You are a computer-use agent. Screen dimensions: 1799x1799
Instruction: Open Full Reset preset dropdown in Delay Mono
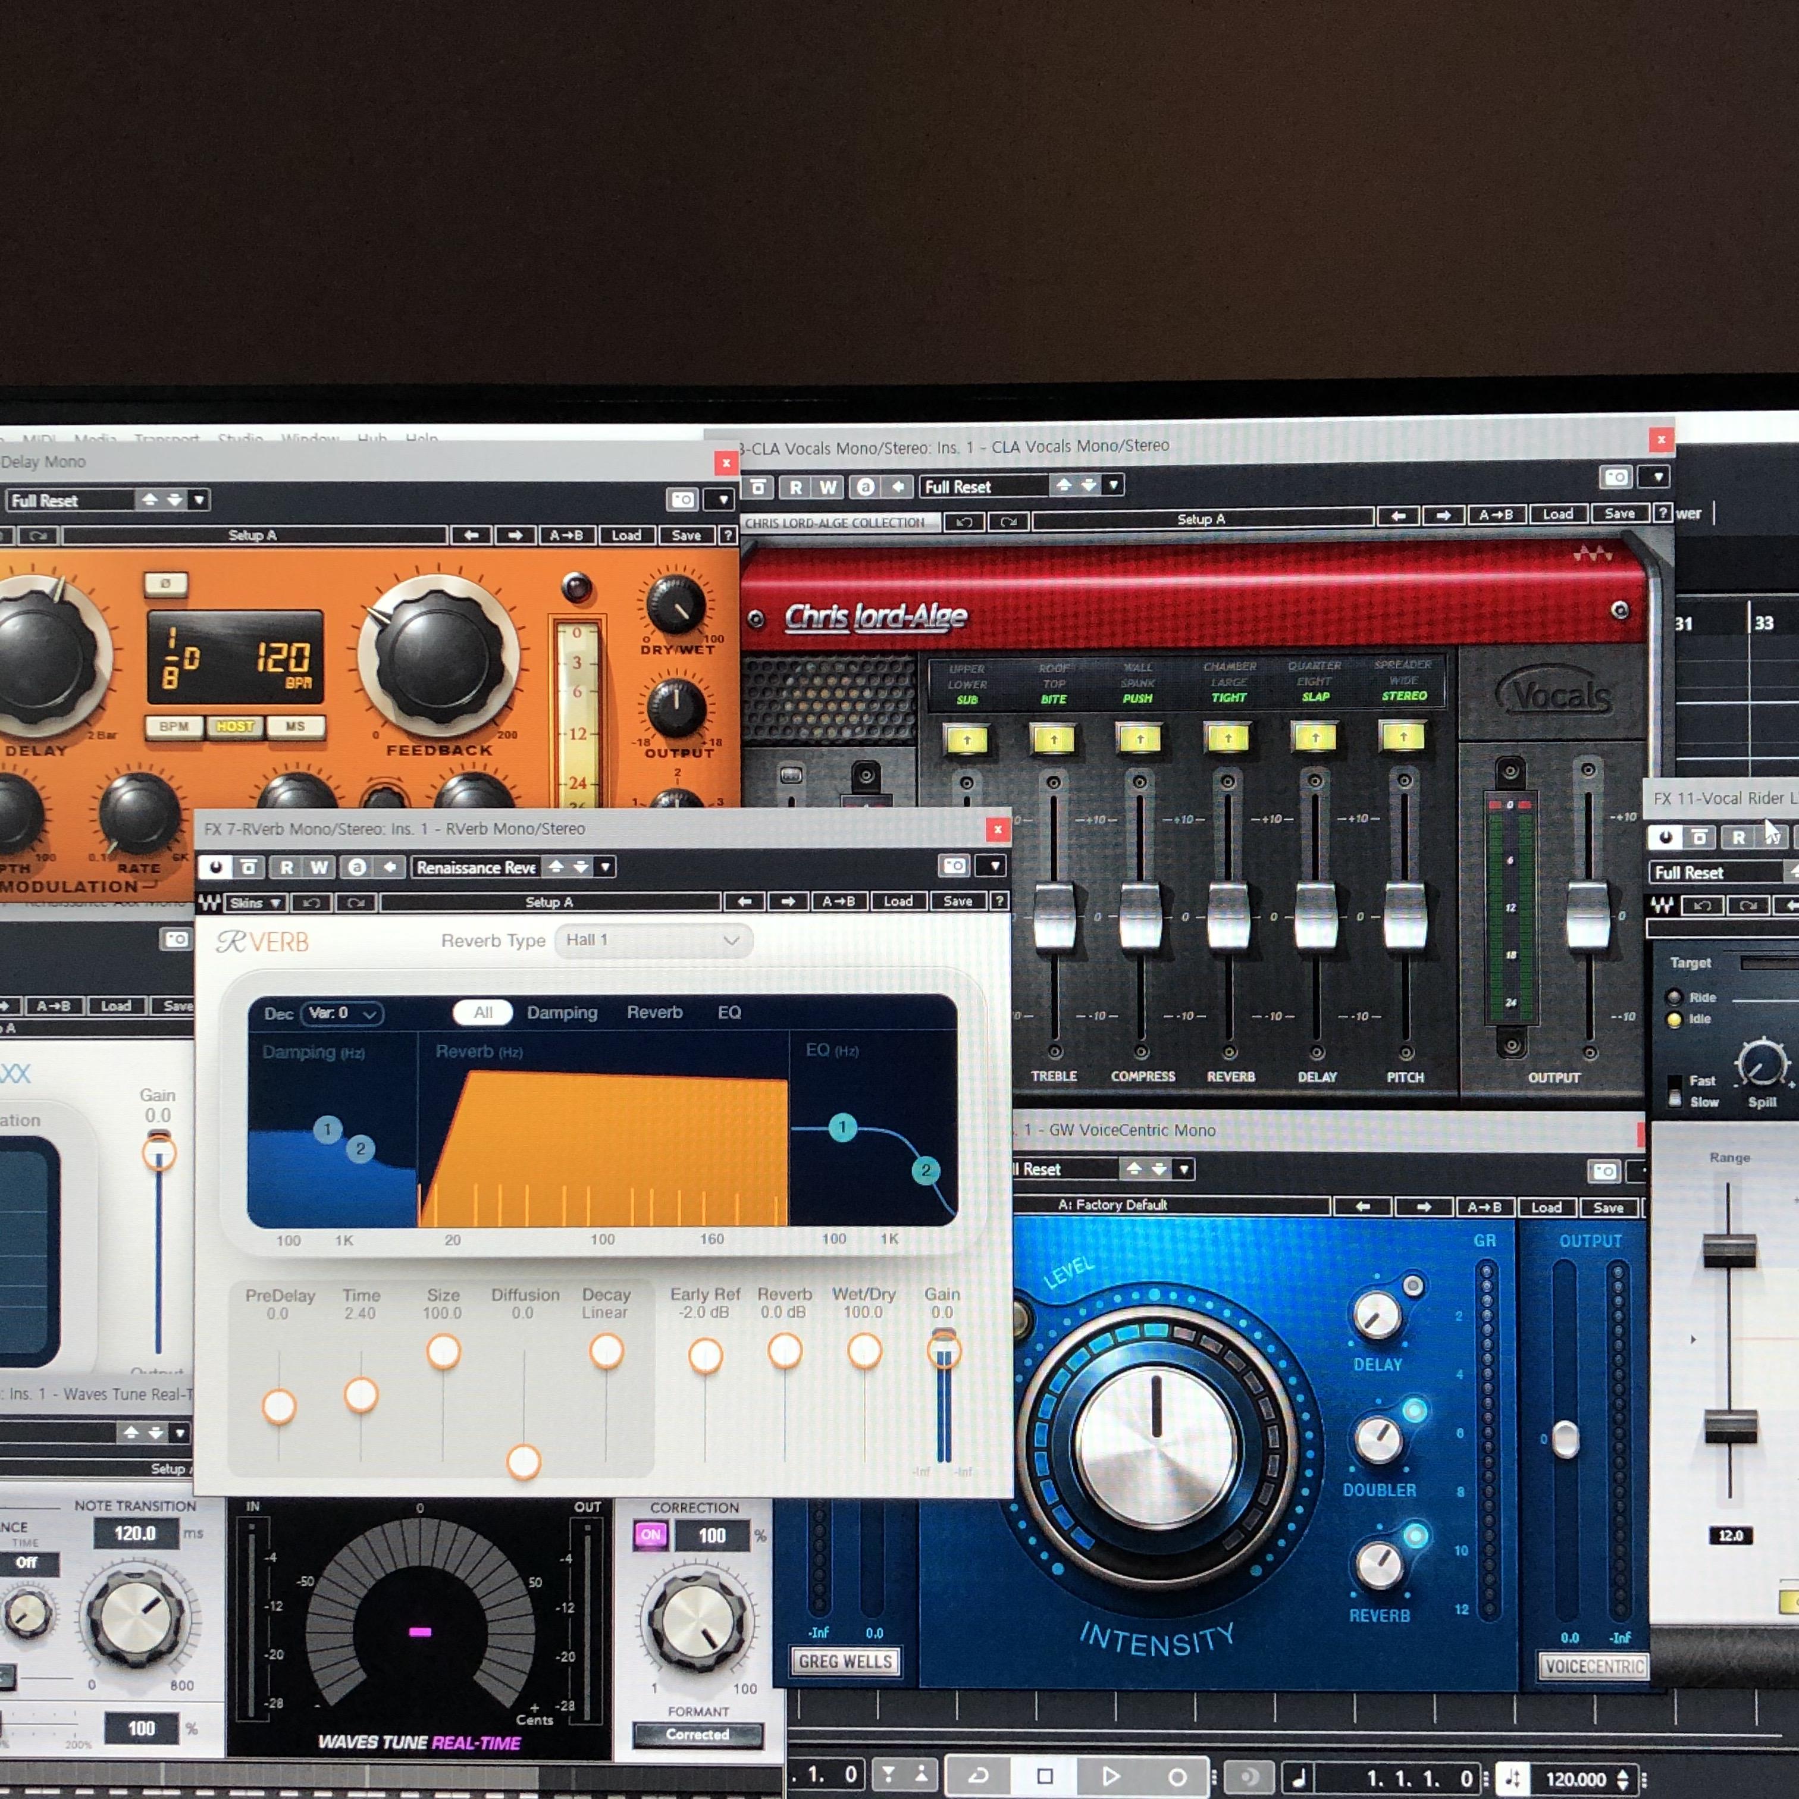coord(198,500)
